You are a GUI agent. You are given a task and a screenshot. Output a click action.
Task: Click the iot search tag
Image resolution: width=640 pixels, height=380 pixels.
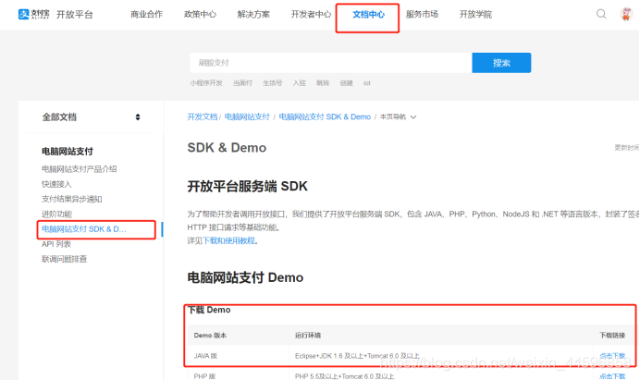pos(366,83)
